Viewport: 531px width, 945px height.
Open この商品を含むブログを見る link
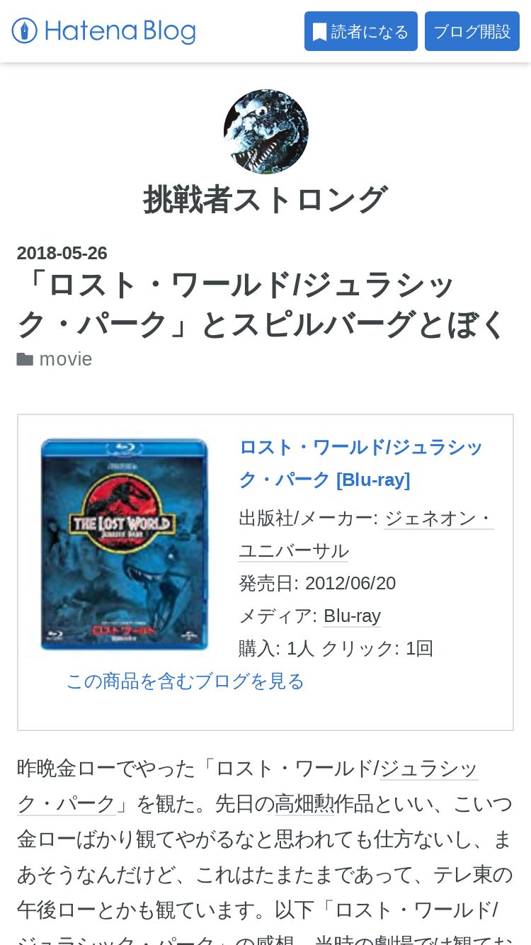pos(185,681)
